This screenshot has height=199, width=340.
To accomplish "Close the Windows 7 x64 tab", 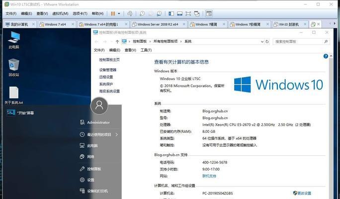I will [73, 24].
